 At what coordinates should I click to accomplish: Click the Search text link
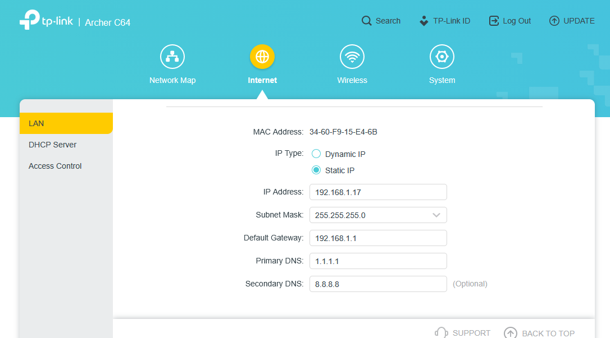[388, 21]
